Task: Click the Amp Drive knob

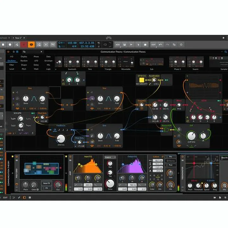Action: [110, 183]
